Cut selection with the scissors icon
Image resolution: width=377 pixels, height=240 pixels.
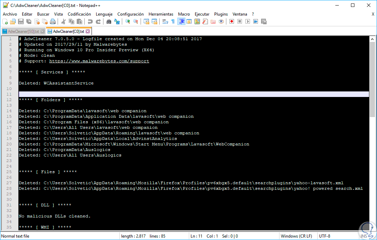click(x=64, y=21)
